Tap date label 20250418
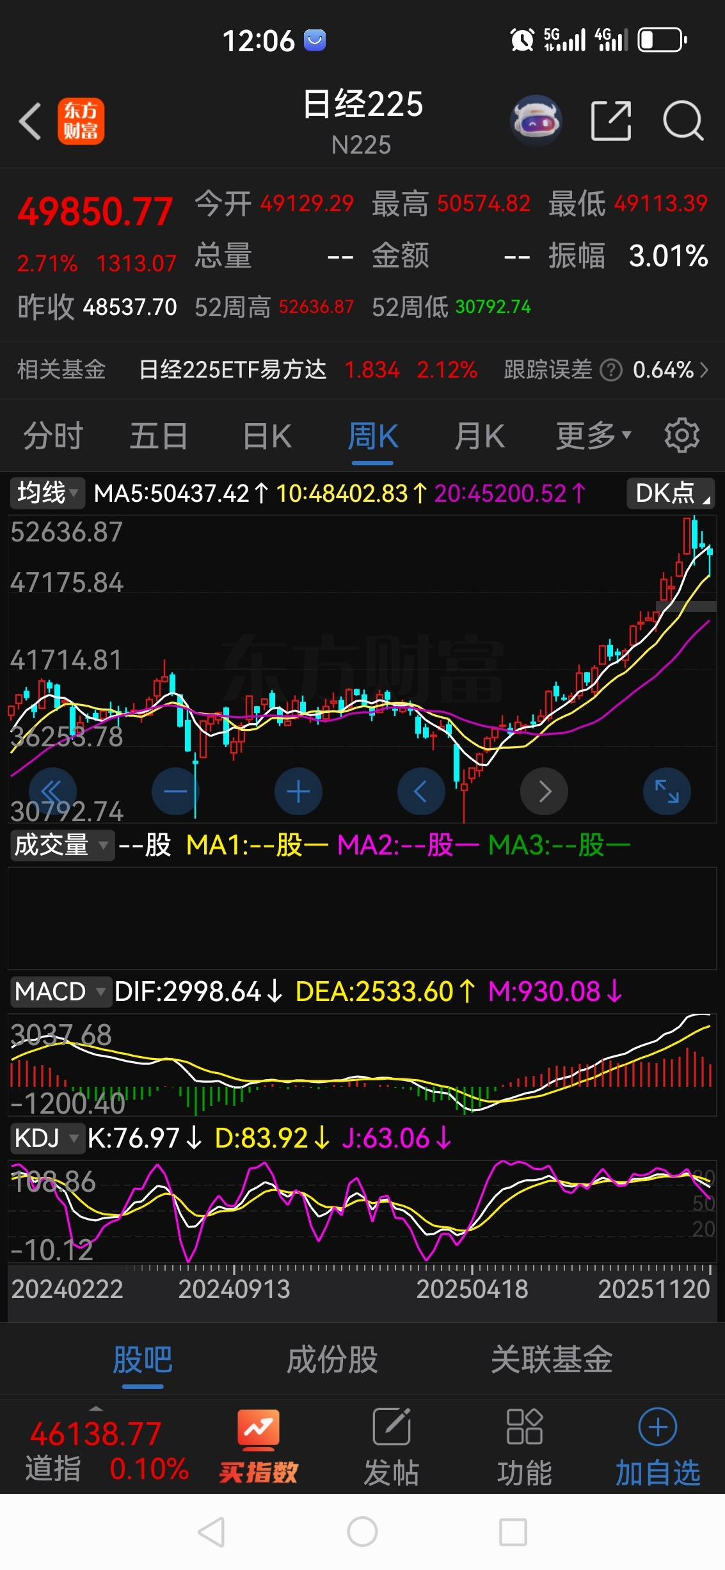Image resolution: width=725 pixels, height=1570 pixels. coord(472,1289)
